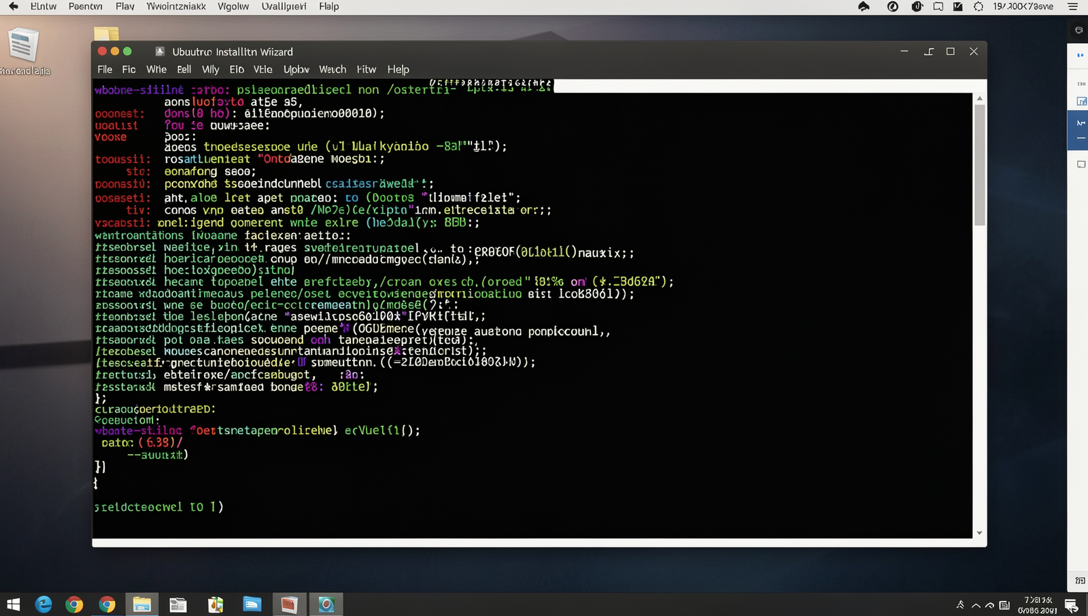
Task: Open the Vlgolw menu in top menu bar
Action: coord(233,6)
